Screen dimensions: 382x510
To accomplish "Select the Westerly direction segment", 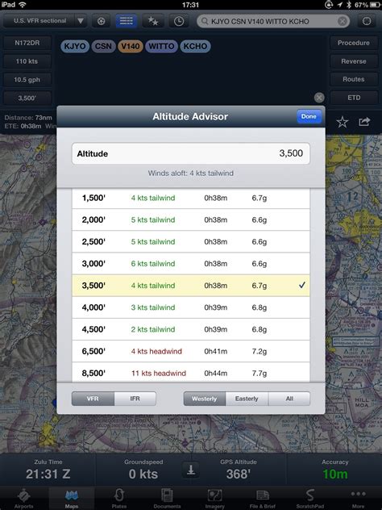I will [x=205, y=399].
